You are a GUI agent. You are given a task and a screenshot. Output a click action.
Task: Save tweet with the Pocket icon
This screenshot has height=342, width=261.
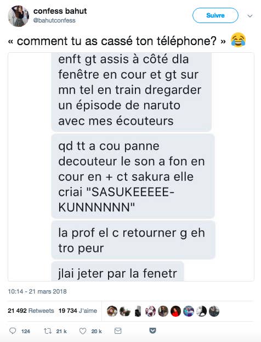152,331
